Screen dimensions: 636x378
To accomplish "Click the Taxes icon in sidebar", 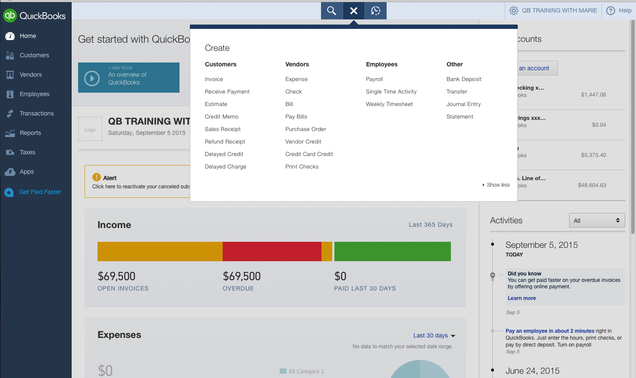I will coord(10,152).
